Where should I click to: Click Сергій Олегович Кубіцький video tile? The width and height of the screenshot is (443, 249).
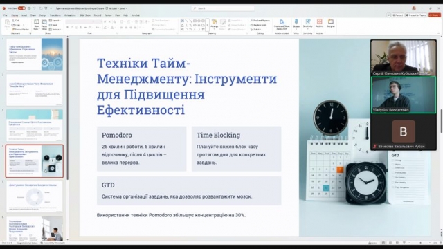404,58
